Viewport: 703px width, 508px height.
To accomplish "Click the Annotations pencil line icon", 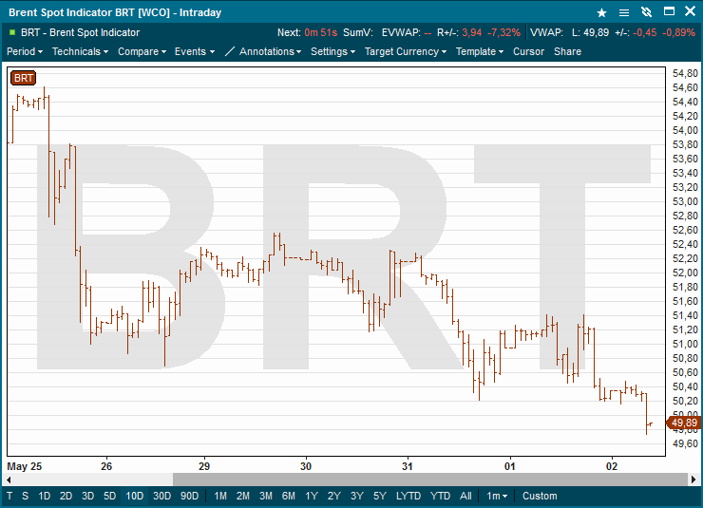I will [230, 51].
